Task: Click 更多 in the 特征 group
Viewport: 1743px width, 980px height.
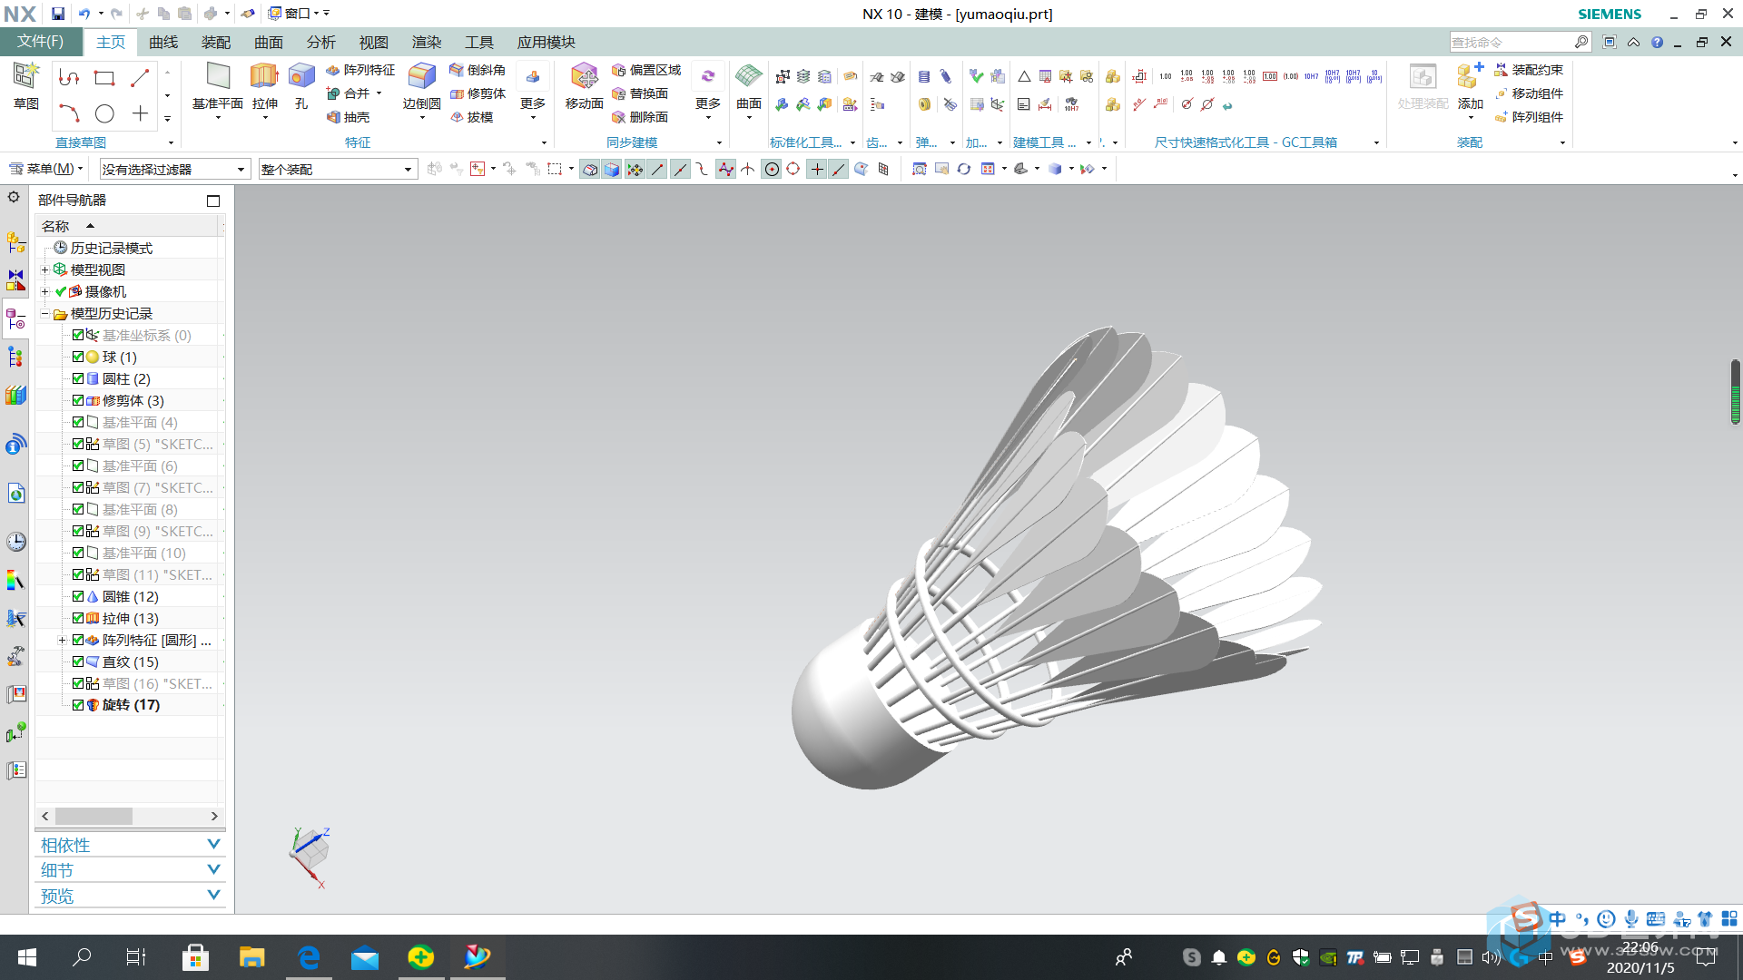Action: (533, 91)
